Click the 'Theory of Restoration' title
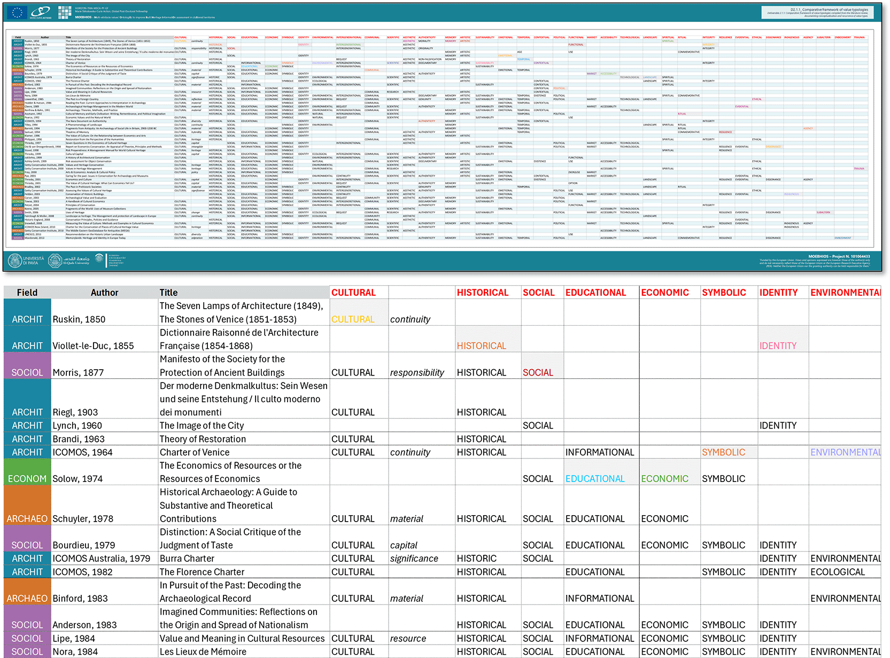Screen dimensions: 890x658 (x=203, y=439)
